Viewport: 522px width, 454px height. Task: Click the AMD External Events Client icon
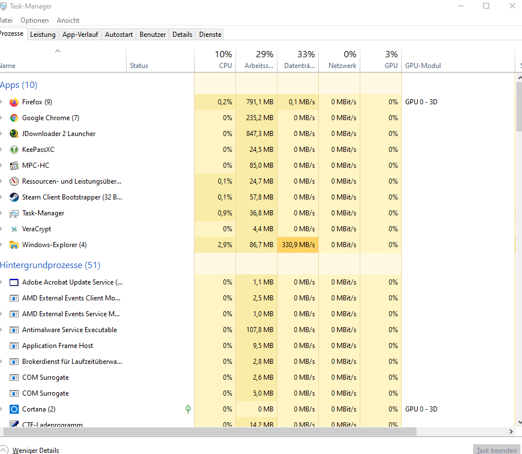coord(14,298)
